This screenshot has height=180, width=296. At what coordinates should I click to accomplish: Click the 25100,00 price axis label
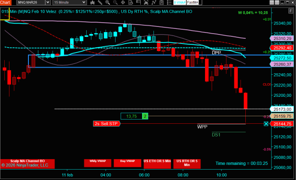(282, 147)
